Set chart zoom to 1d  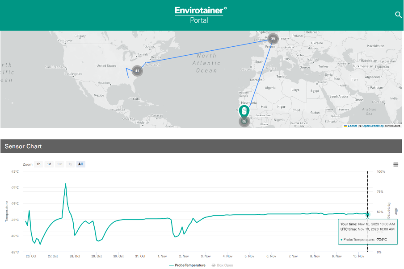click(49, 164)
